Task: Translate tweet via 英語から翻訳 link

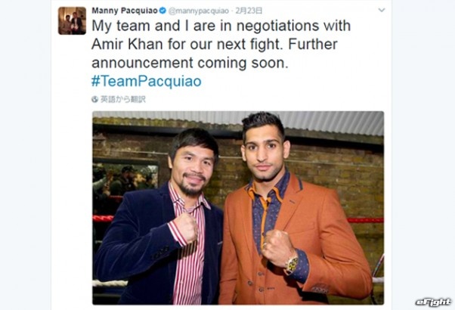Action: coord(122,99)
